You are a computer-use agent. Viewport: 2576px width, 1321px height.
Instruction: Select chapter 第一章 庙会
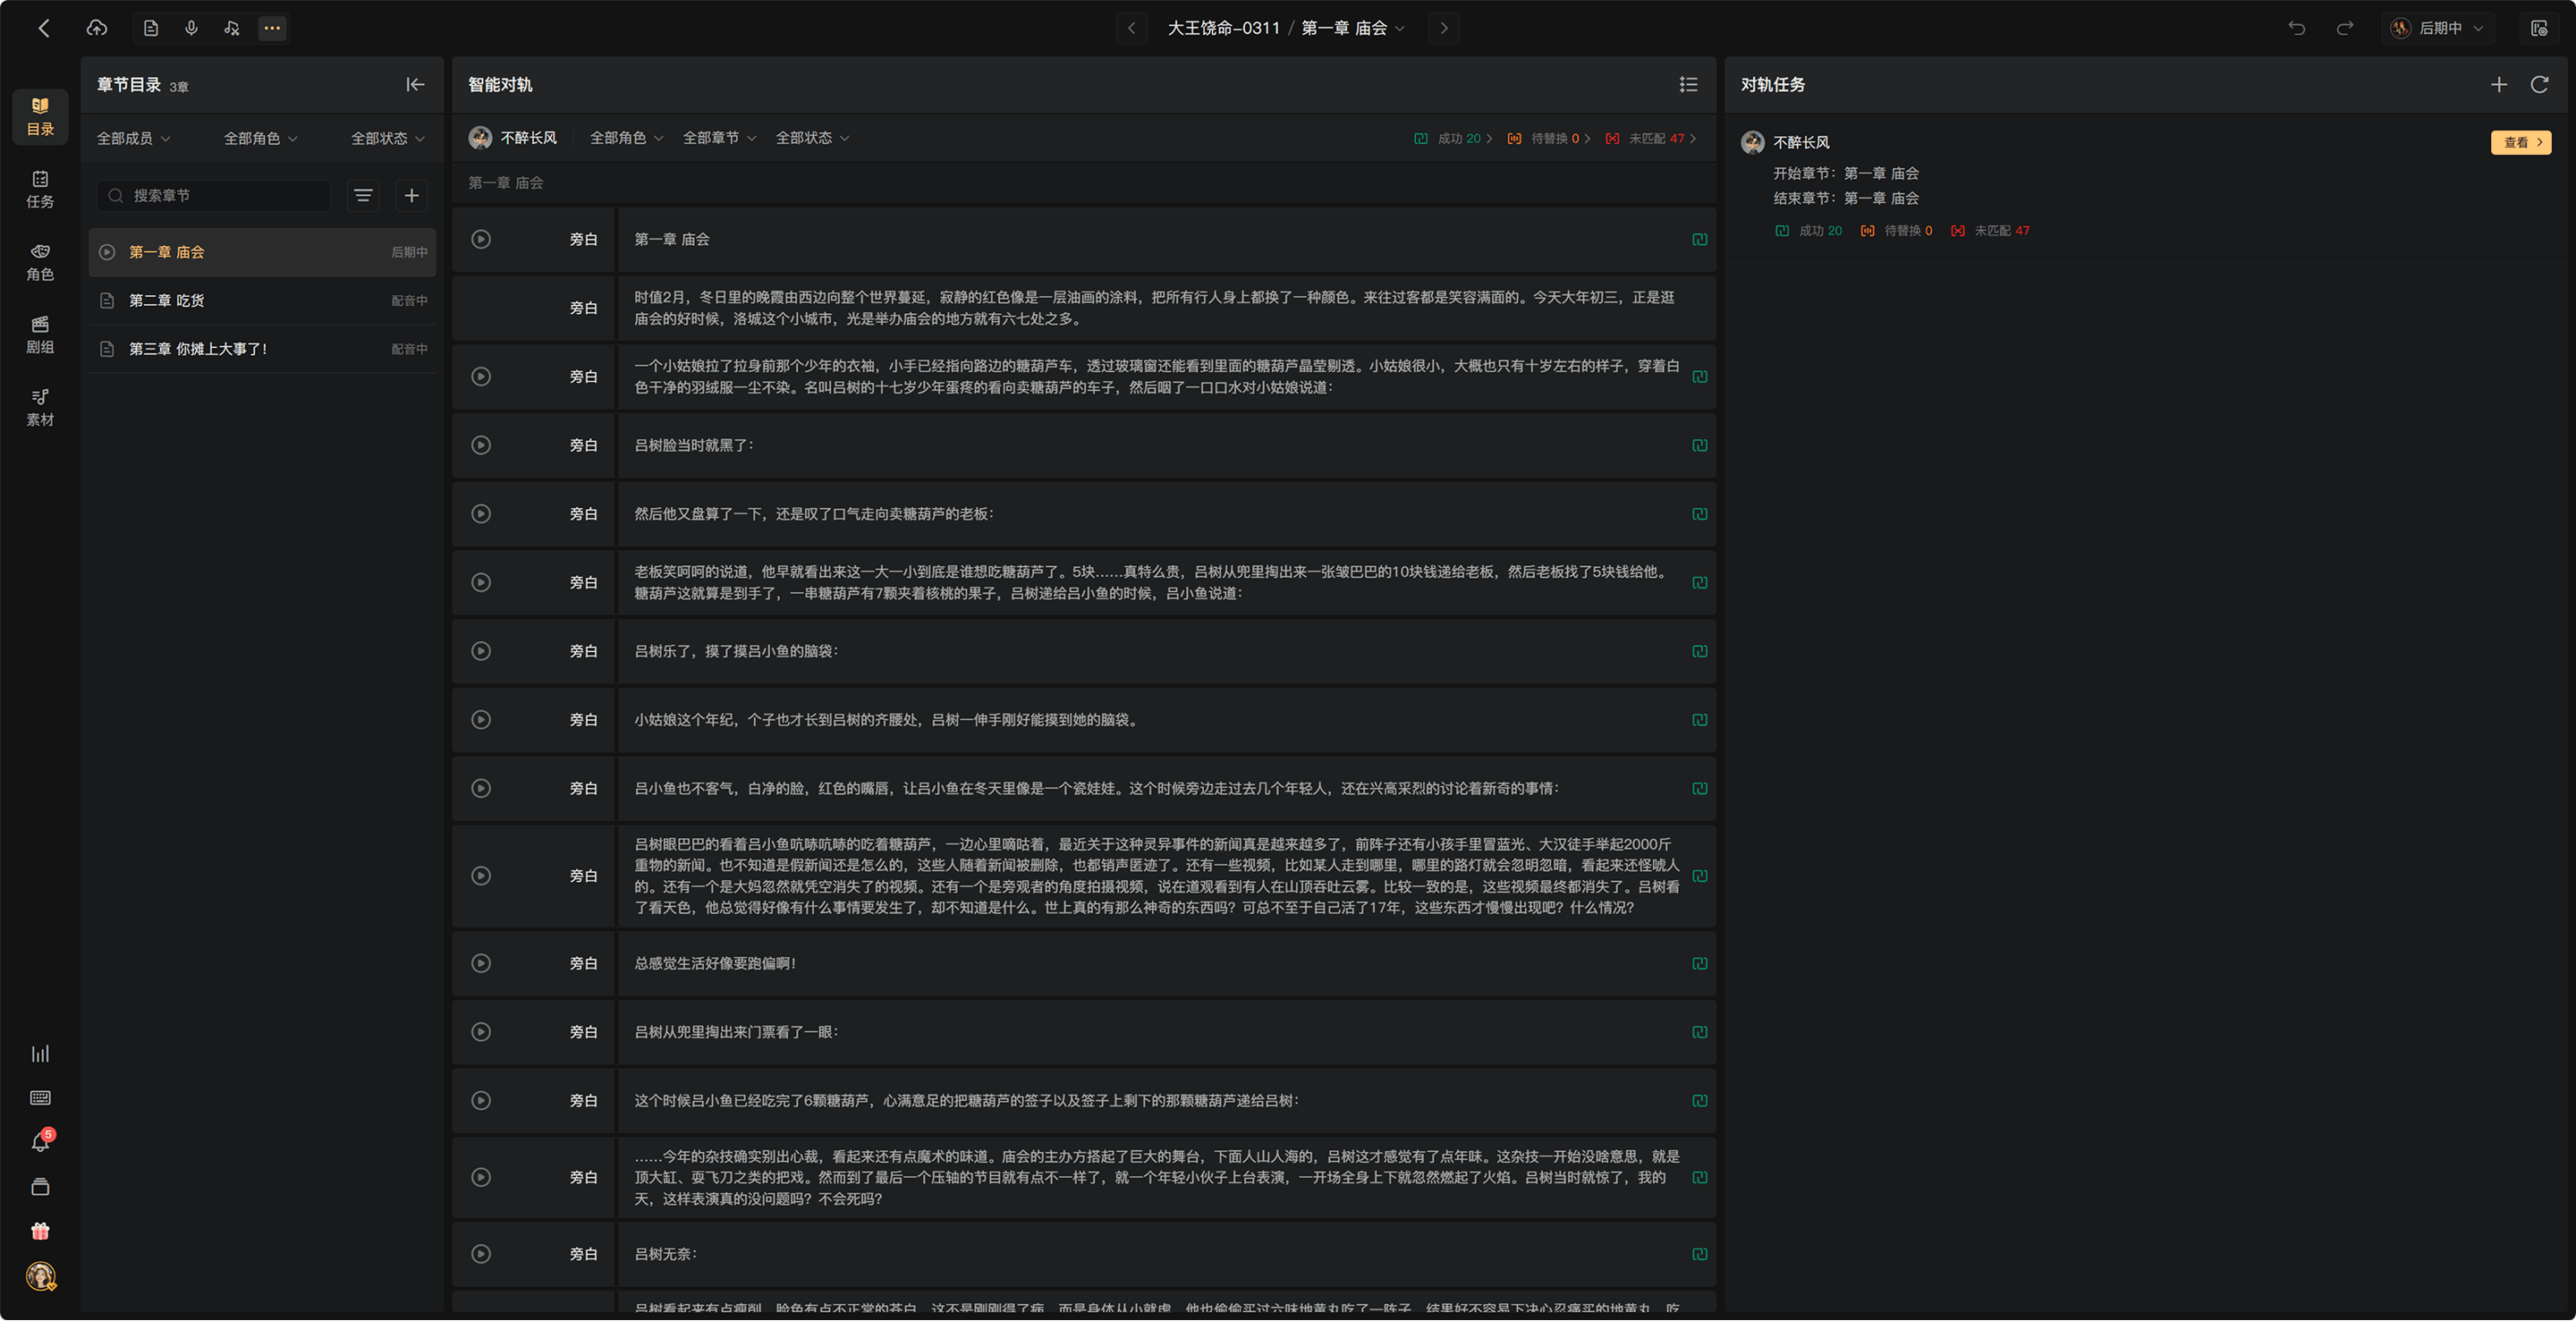pos(262,252)
